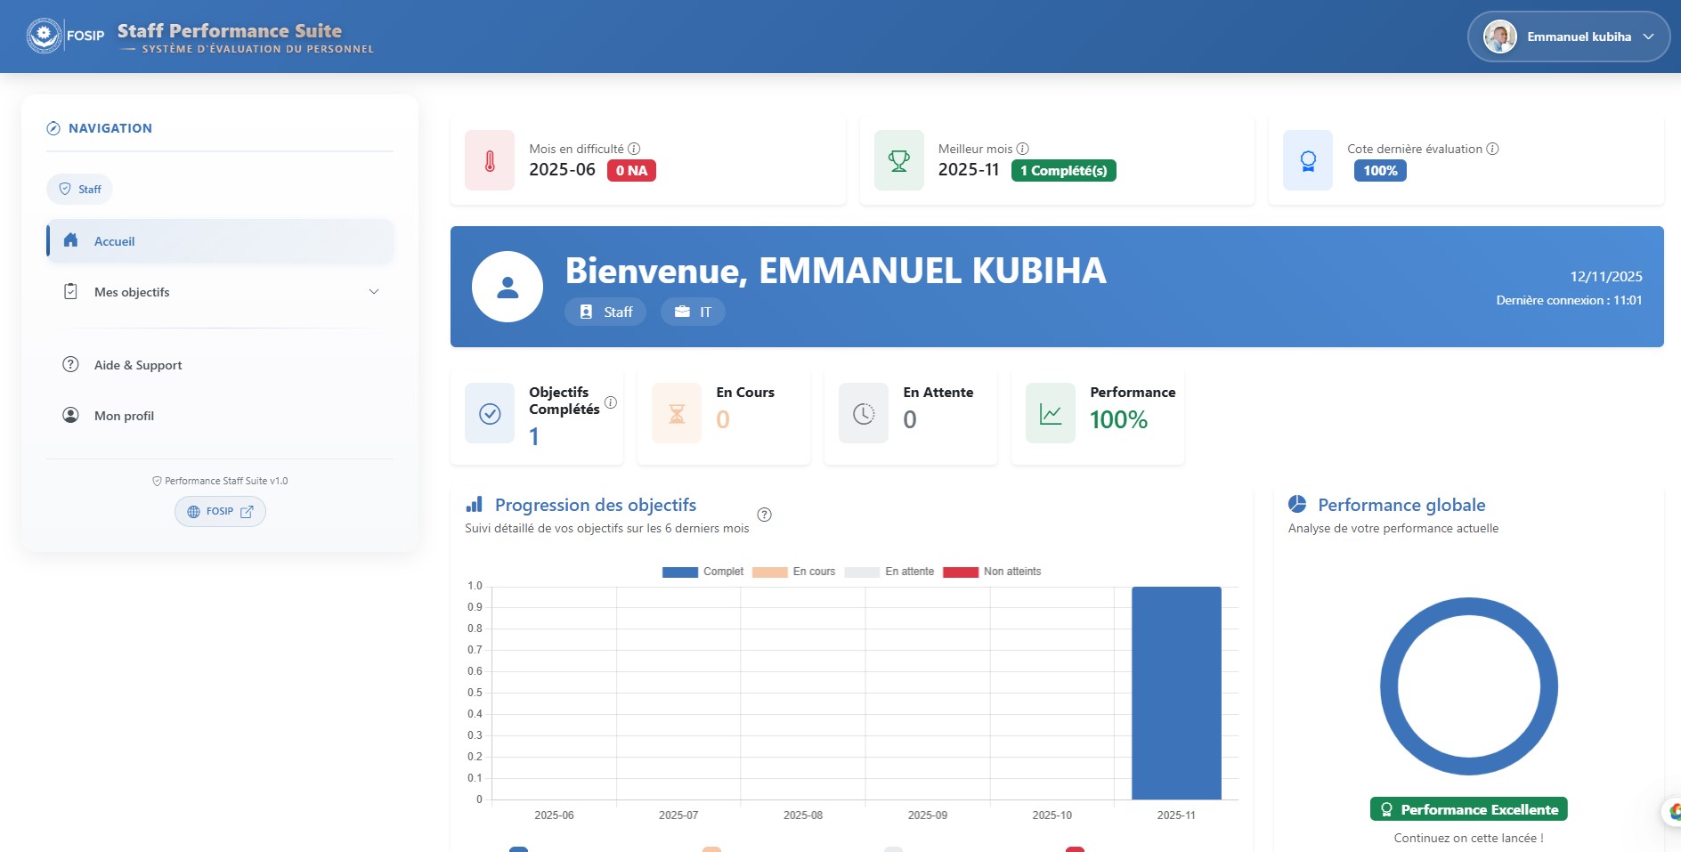Go to Accueil in the sidebar
Screen dimensions: 1681x852
220,241
